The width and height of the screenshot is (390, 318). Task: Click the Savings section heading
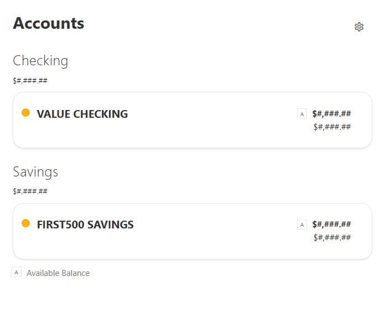[x=35, y=171]
